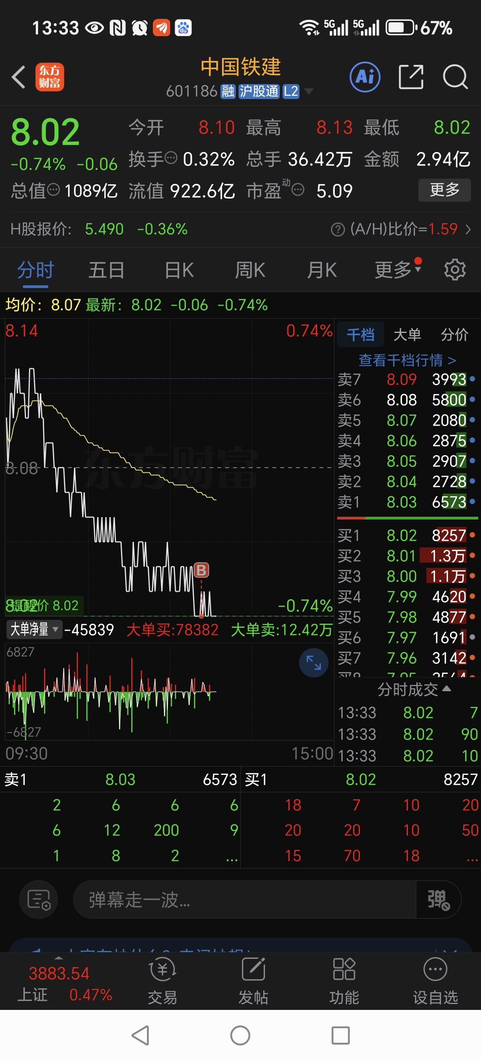Switch to the 五日 chart tab
Viewport: 481px width, 1061px height.
point(106,270)
